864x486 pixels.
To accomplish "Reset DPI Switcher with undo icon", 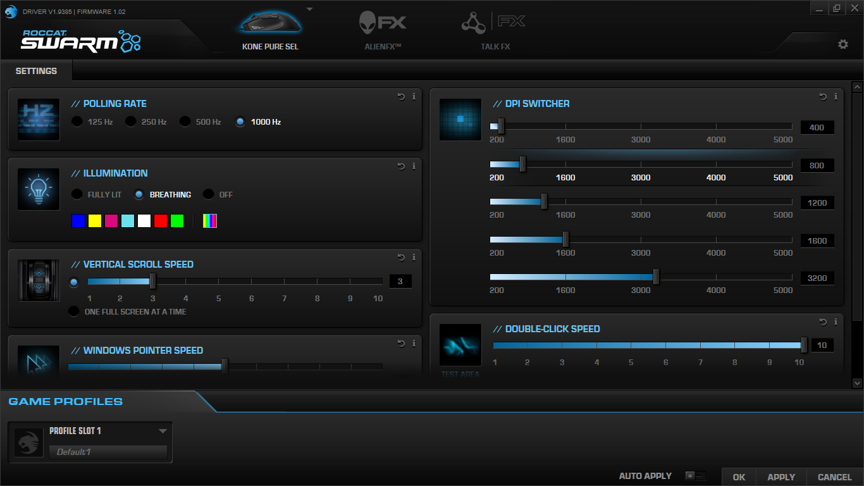I will click(823, 97).
